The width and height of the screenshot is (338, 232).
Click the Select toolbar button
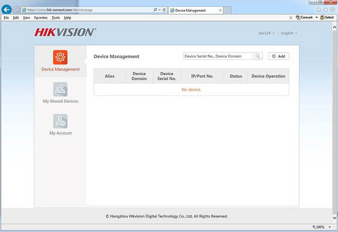tap(327, 17)
